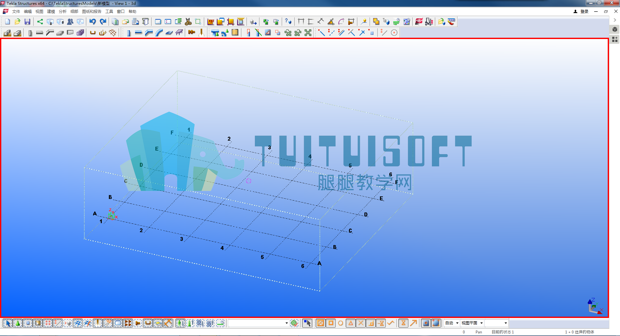Click the reinforcement mesh tool

click(113, 33)
